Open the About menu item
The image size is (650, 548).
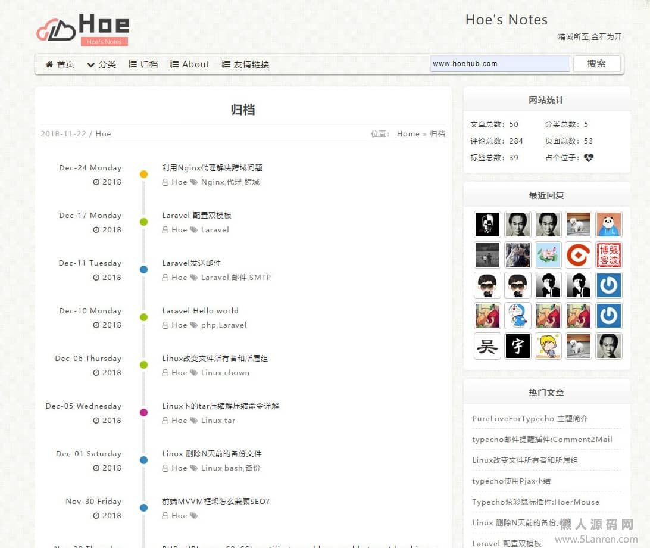[x=190, y=64]
